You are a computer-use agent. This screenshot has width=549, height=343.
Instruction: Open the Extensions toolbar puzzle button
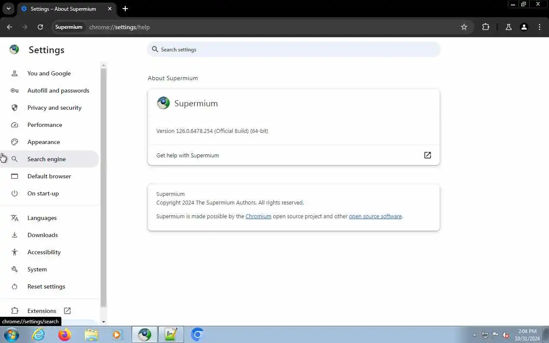pyautogui.click(x=486, y=27)
